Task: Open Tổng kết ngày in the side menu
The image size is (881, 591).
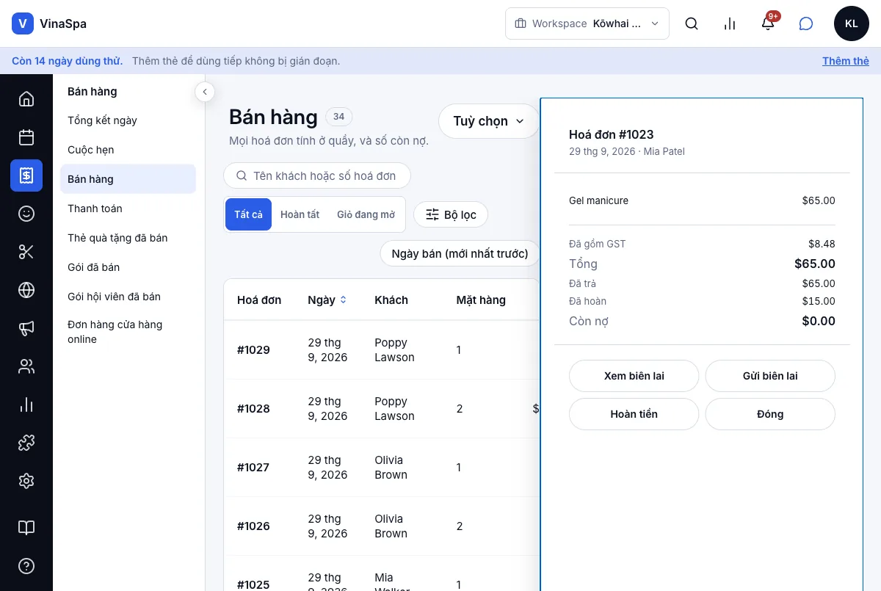Action: point(128,120)
